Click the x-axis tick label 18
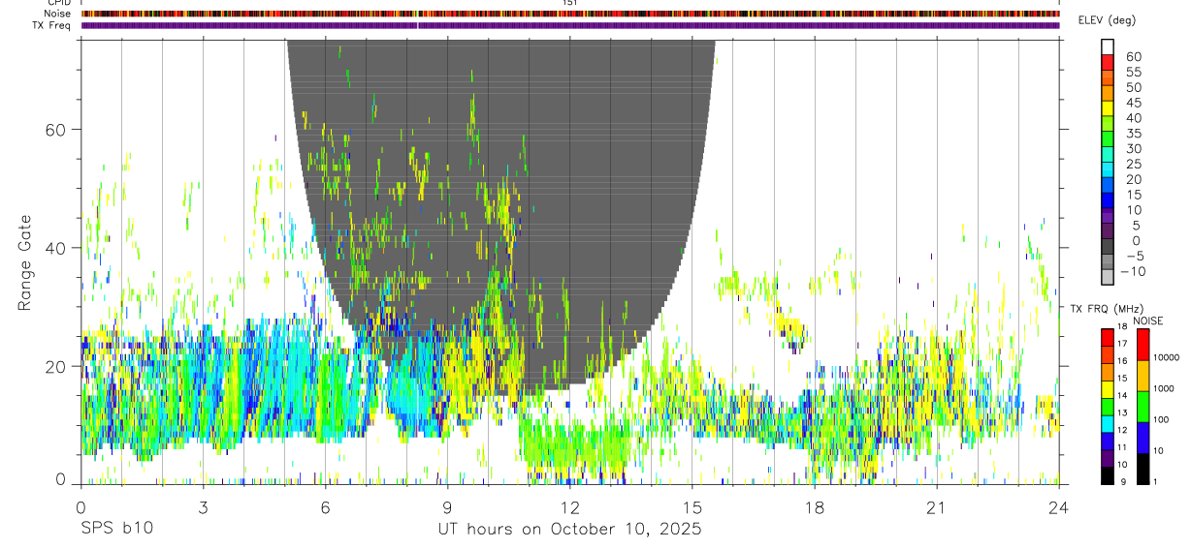 coord(814,507)
